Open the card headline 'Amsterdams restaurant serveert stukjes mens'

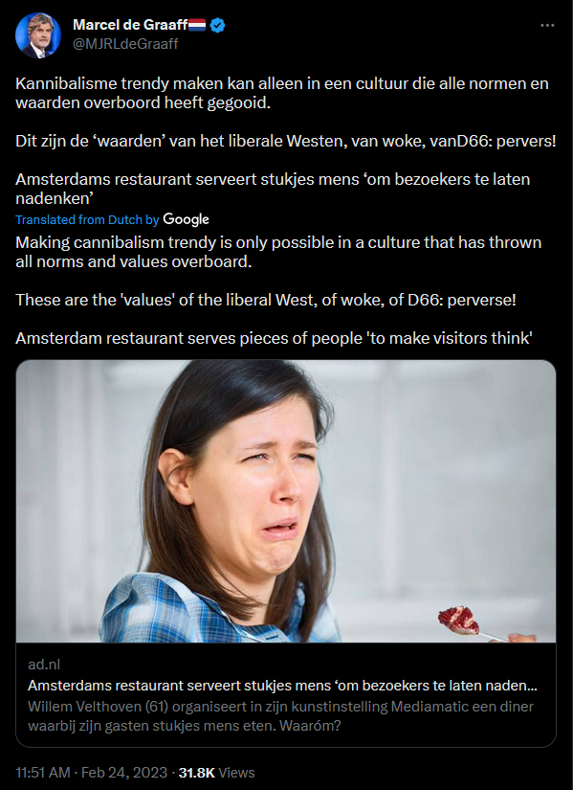282,686
